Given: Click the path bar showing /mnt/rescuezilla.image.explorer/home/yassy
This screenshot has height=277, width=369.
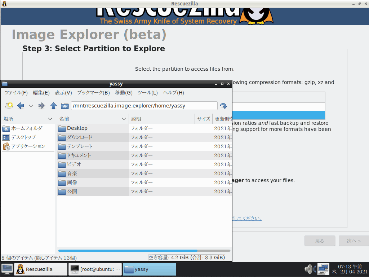Looking at the screenshot, I should [144, 106].
